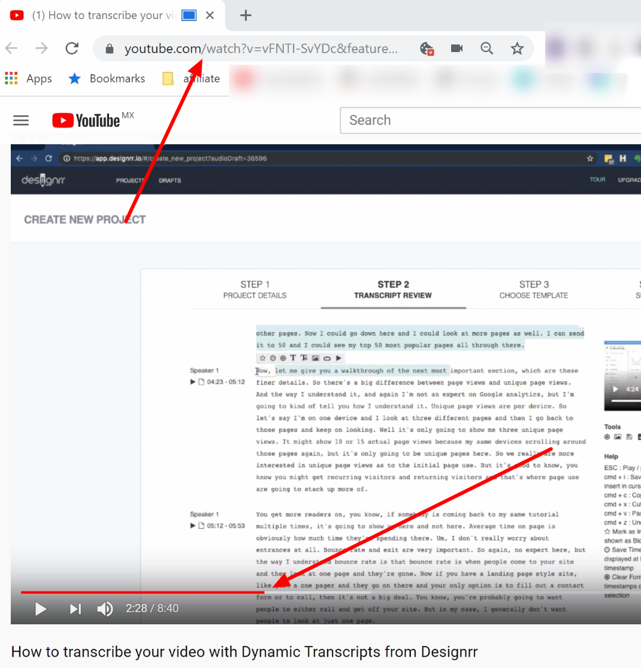This screenshot has height=668, width=641.
Task: Expand the Speaker 1 segment at 04:23 - 05:12
Action: (x=192, y=381)
